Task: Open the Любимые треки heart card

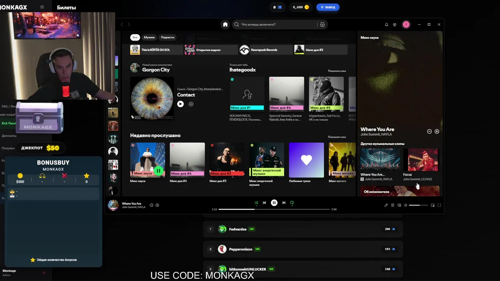Action: click(x=306, y=163)
